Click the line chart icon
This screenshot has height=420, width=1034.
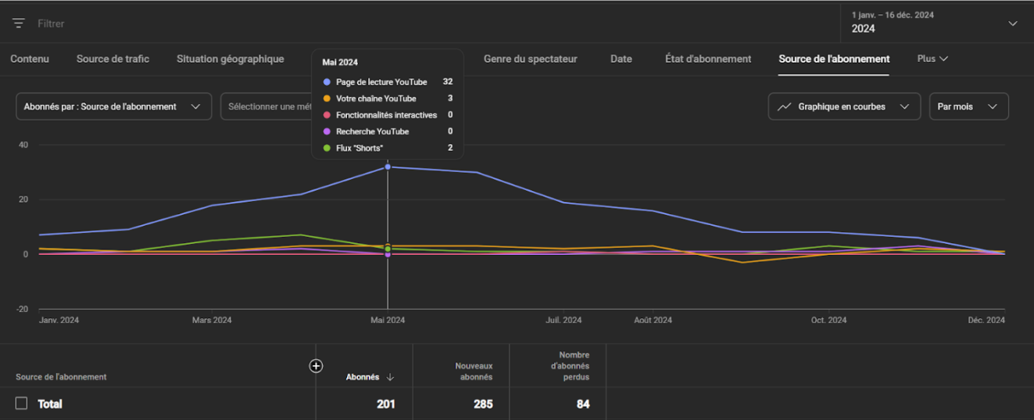click(x=785, y=106)
